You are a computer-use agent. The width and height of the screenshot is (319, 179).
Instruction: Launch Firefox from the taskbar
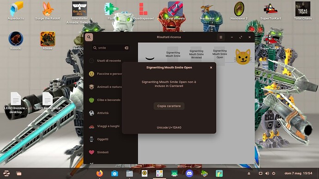(99, 173)
